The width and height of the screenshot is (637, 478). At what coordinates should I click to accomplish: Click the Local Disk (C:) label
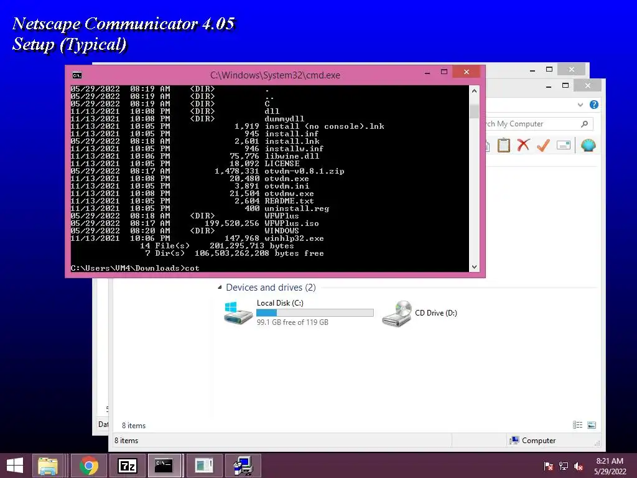point(280,303)
